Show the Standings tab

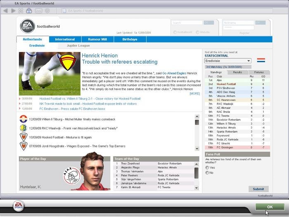(x=216, y=72)
